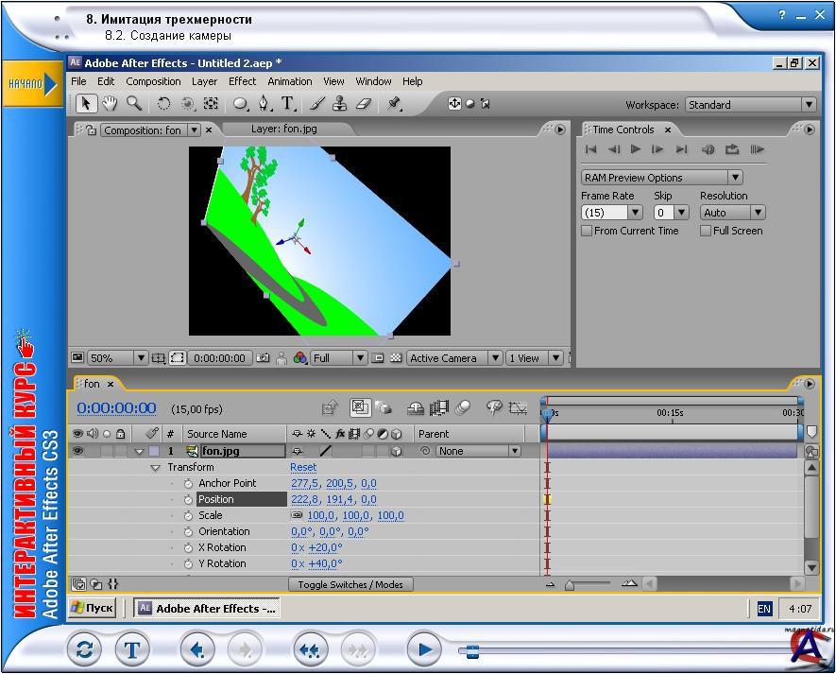The width and height of the screenshot is (836, 674).
Task: Click the Reset transform link
Action: [303, 467]
